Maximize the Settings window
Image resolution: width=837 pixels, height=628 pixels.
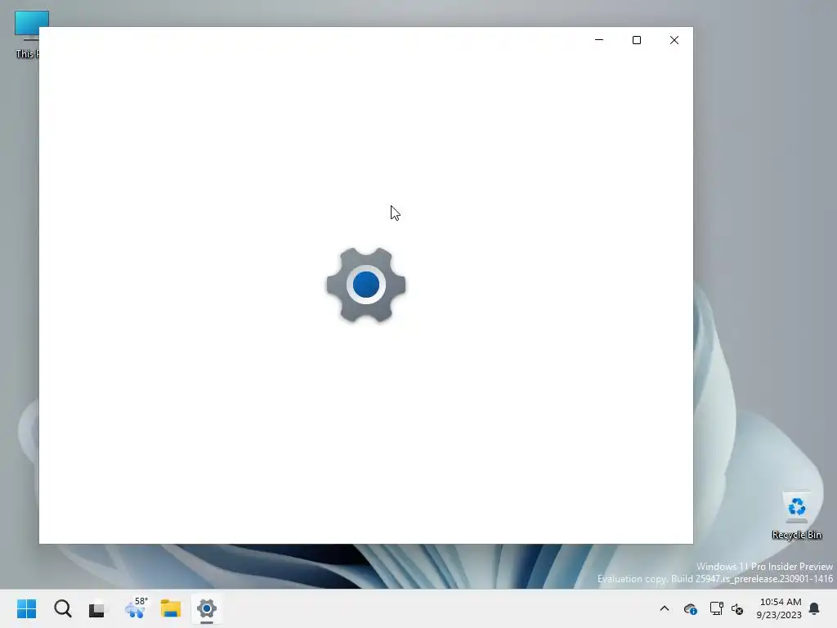coord(636,40)
